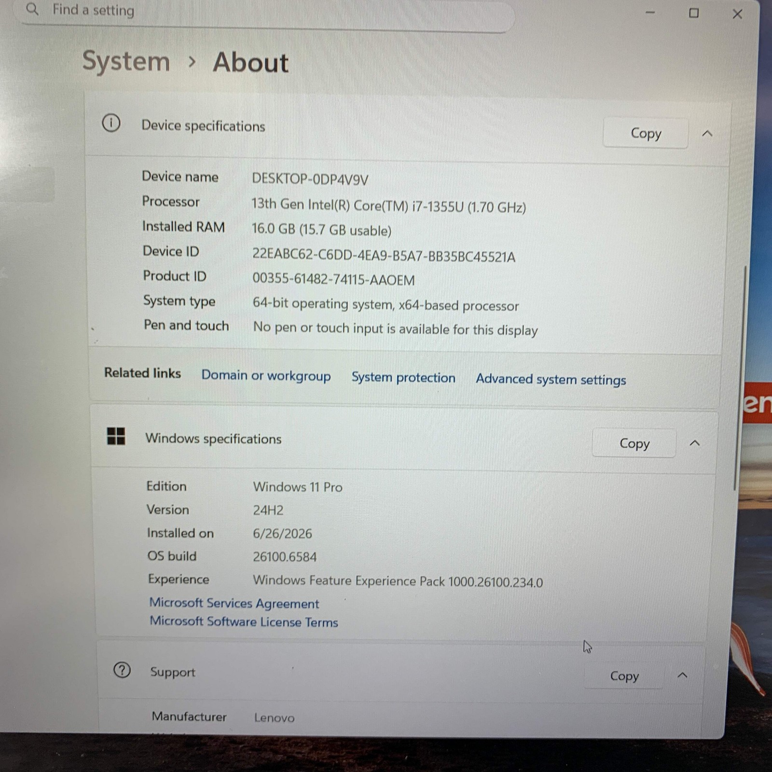Screen dimensions: 772x772
Task: Click the Device name label
Action: [x=179, y=177]
